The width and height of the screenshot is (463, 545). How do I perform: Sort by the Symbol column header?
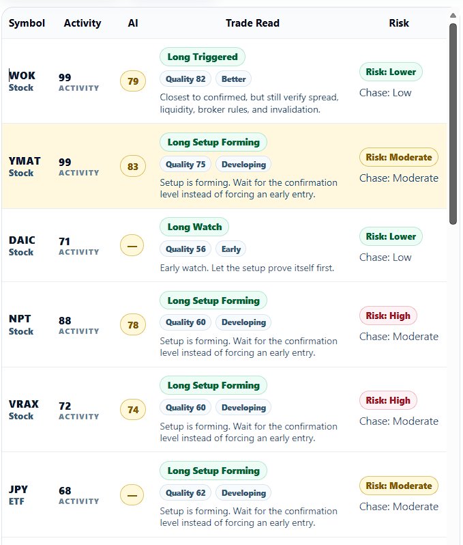pyautogui.click(x=27, y=23)
